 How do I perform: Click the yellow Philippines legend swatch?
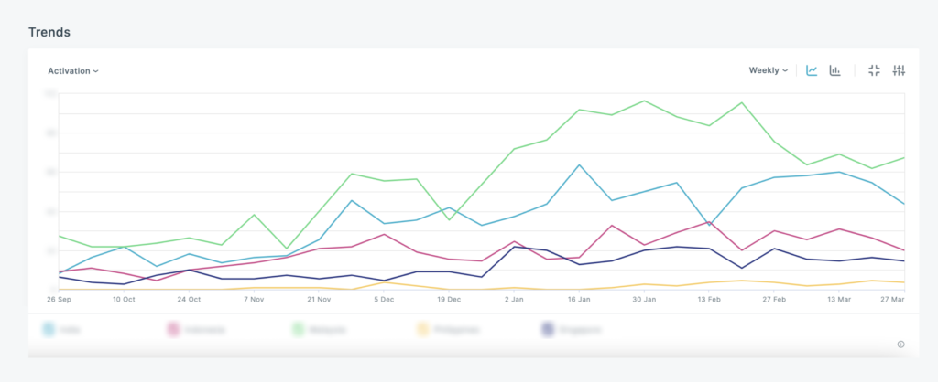pos(422,328)
